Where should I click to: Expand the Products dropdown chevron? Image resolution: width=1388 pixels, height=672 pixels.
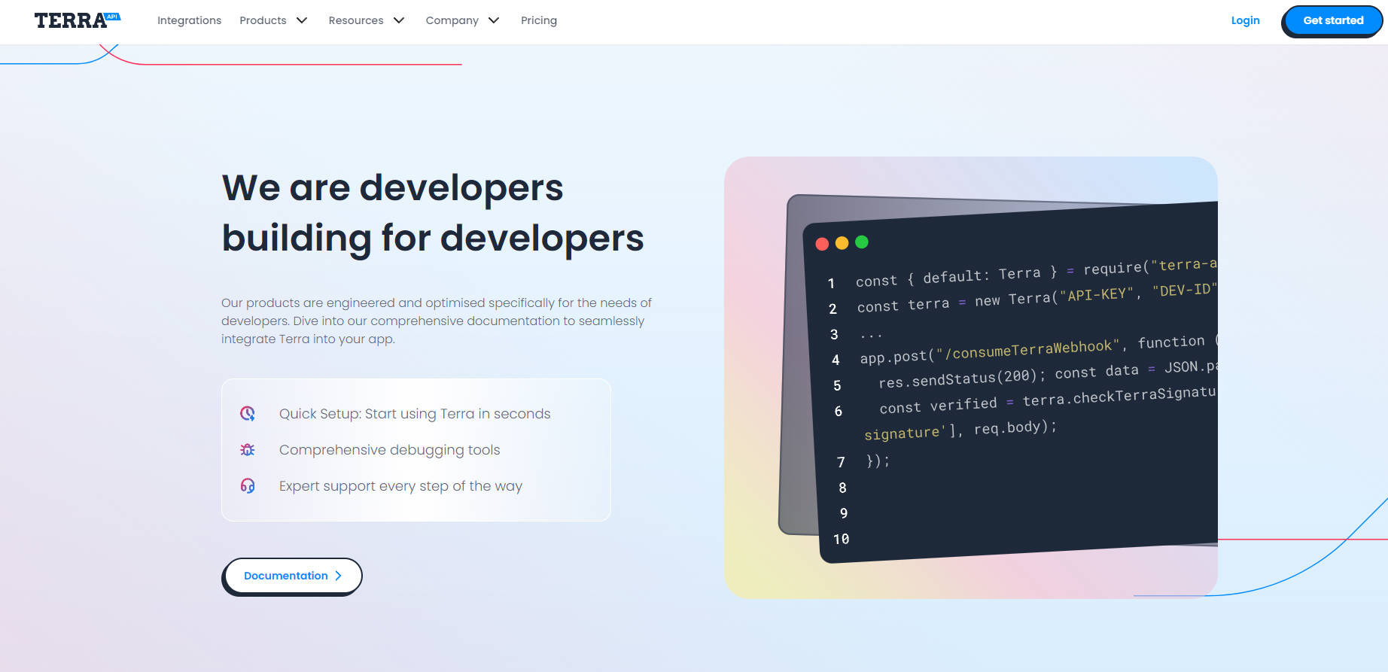302,20
